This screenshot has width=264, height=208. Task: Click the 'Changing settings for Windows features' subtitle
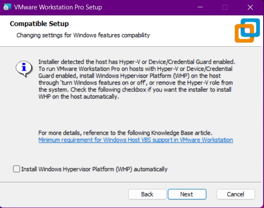[x=83, y=35]
